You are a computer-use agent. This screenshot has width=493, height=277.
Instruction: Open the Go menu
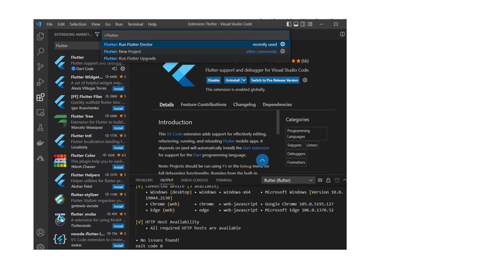coord(108,24)
